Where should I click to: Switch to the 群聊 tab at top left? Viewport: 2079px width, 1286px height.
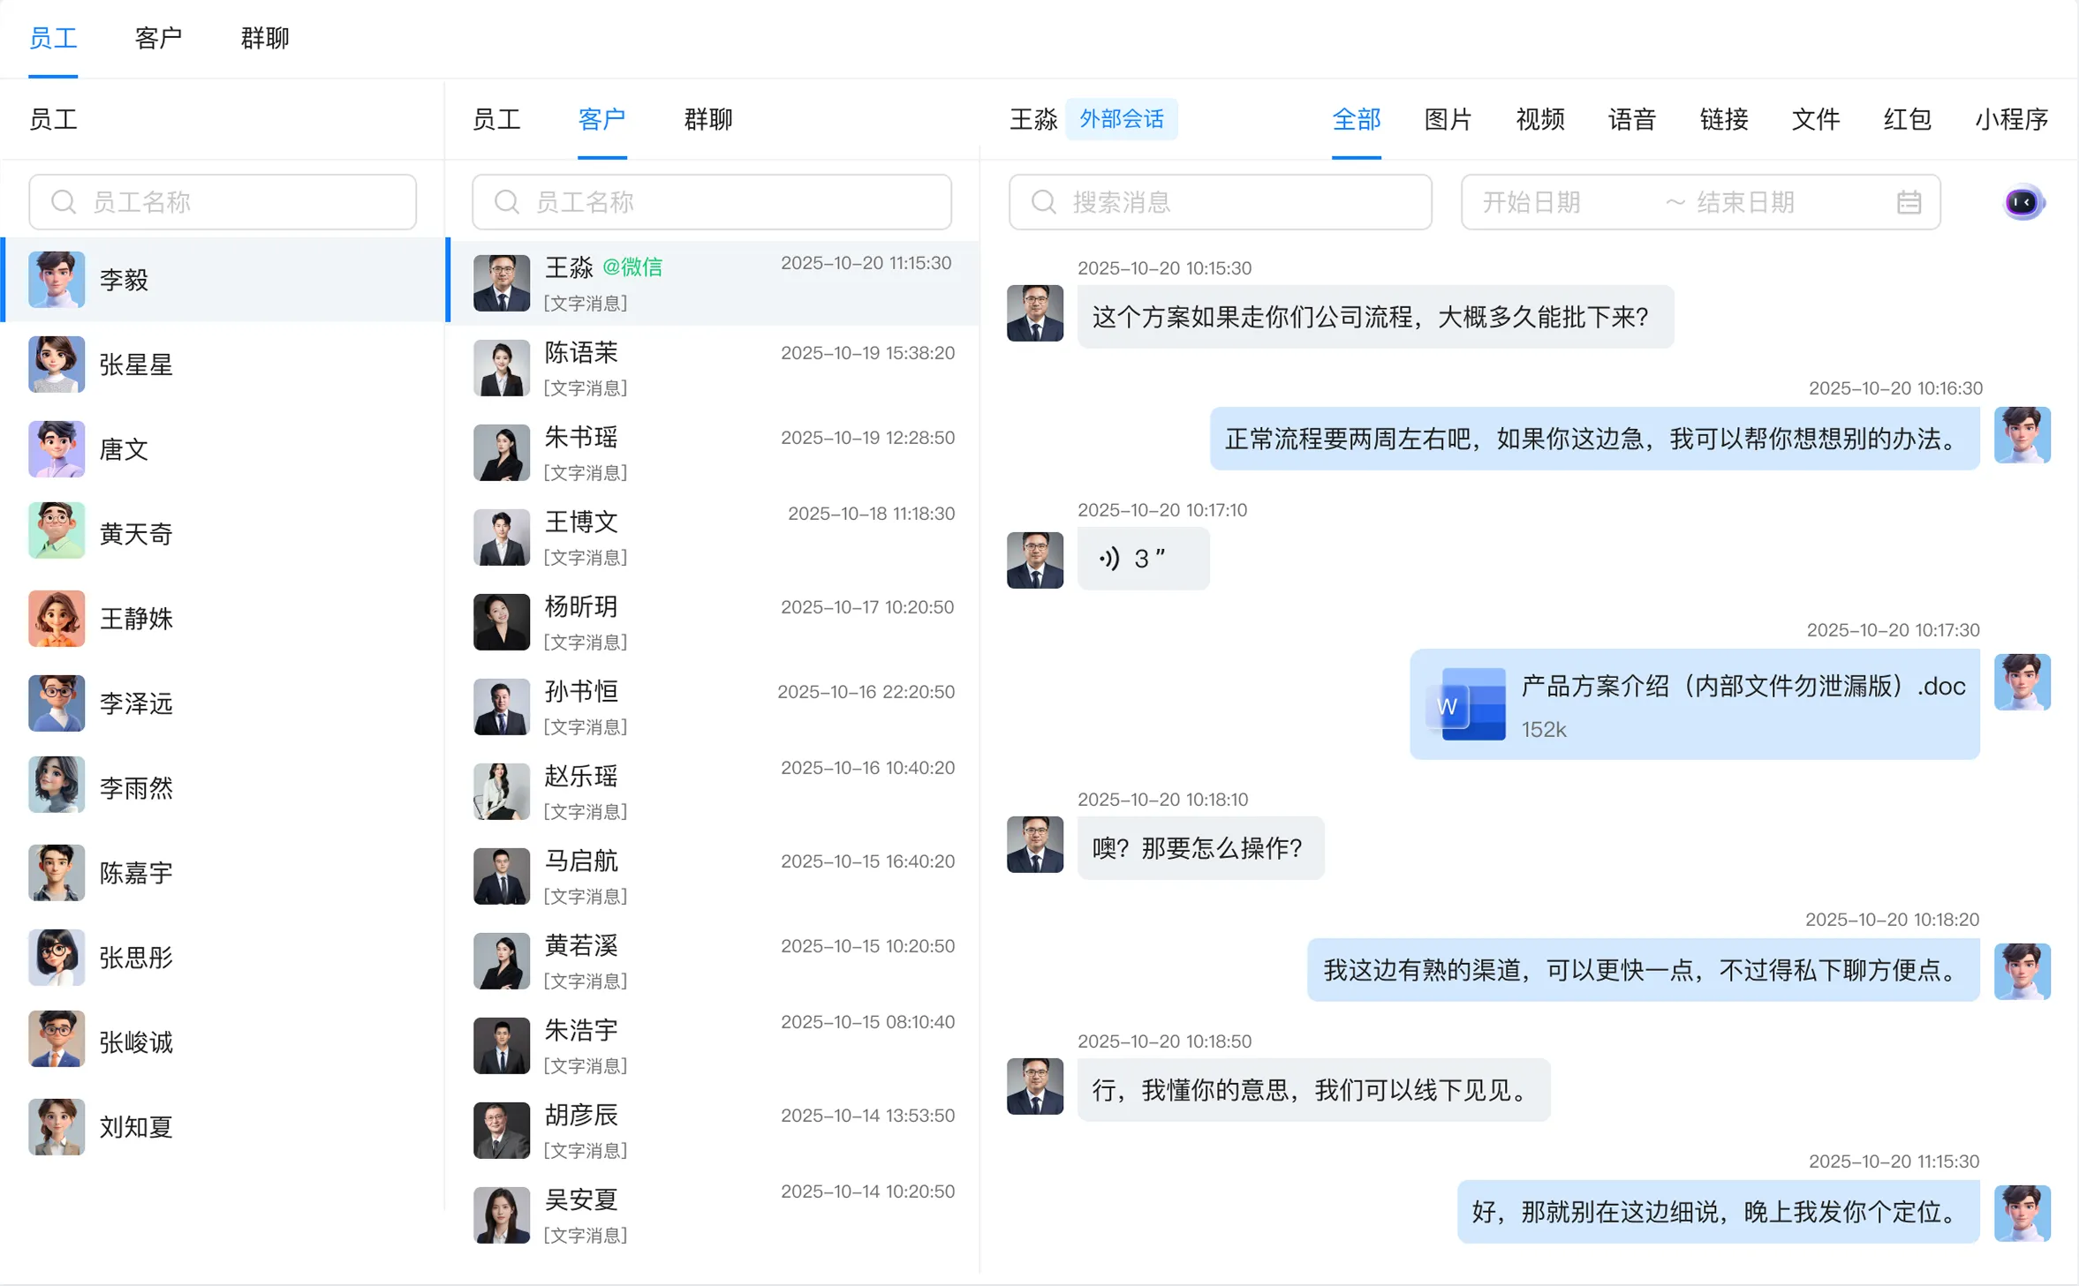pos(264,37)
